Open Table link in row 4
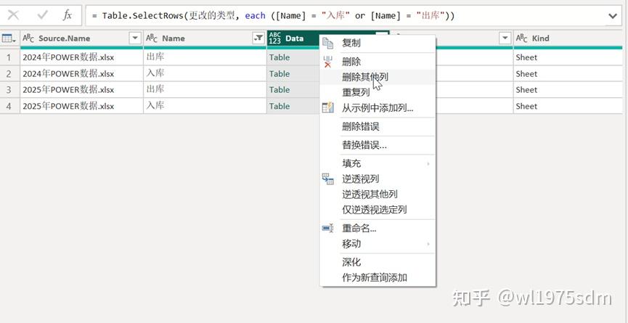The image size is (628, 323). coord(280,106)
